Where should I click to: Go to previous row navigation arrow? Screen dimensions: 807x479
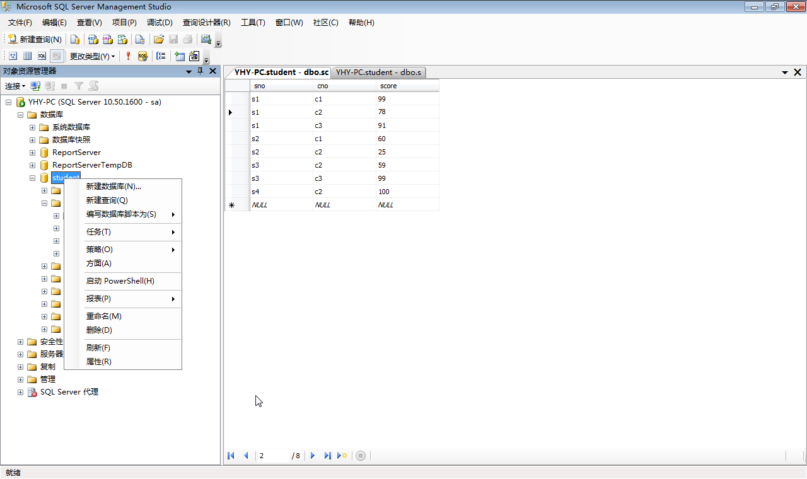246,456
